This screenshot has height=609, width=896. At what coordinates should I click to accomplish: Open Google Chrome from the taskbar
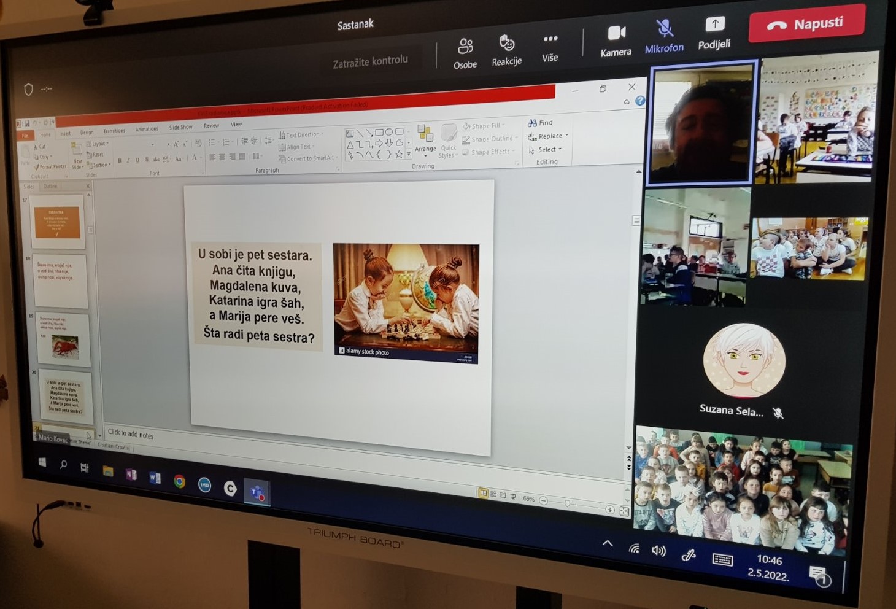click(179, 481)
